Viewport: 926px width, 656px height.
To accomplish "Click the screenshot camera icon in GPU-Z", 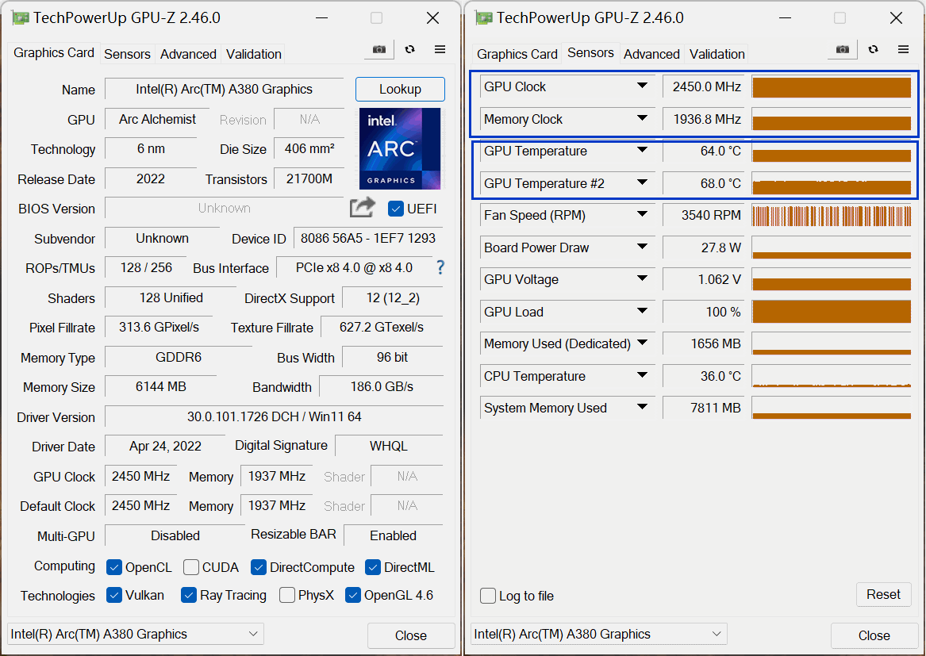I will point(378,48).
